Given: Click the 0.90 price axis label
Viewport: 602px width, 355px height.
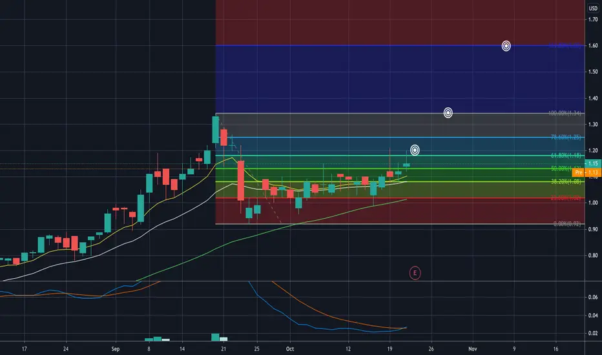Looking at the screenshot, I should click(593, 229).
